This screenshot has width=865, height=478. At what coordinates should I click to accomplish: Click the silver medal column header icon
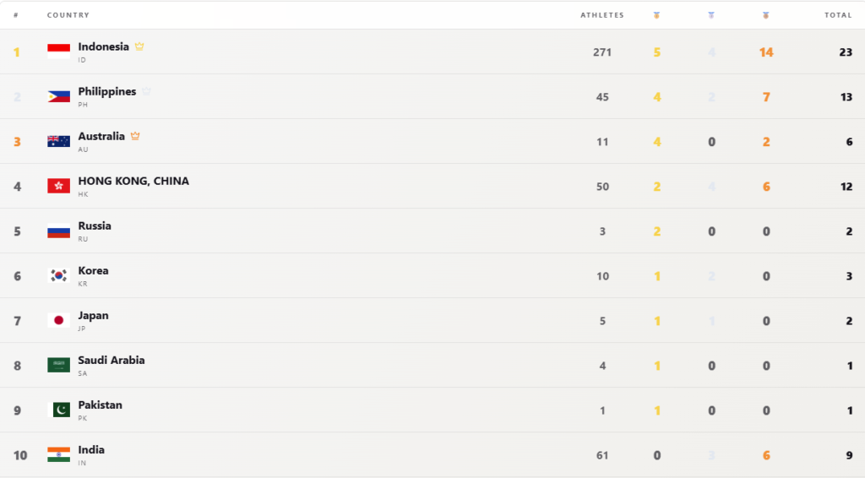coord(711,15)
